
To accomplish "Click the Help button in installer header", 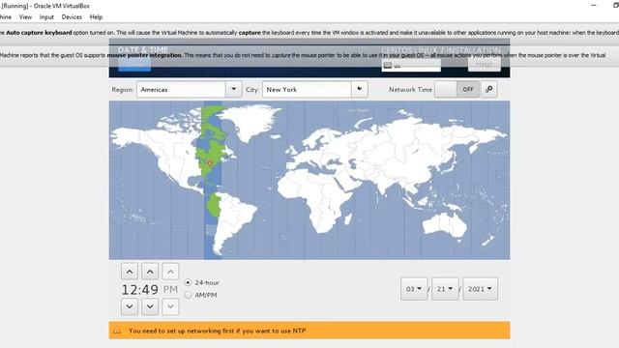I will point(485,65).
